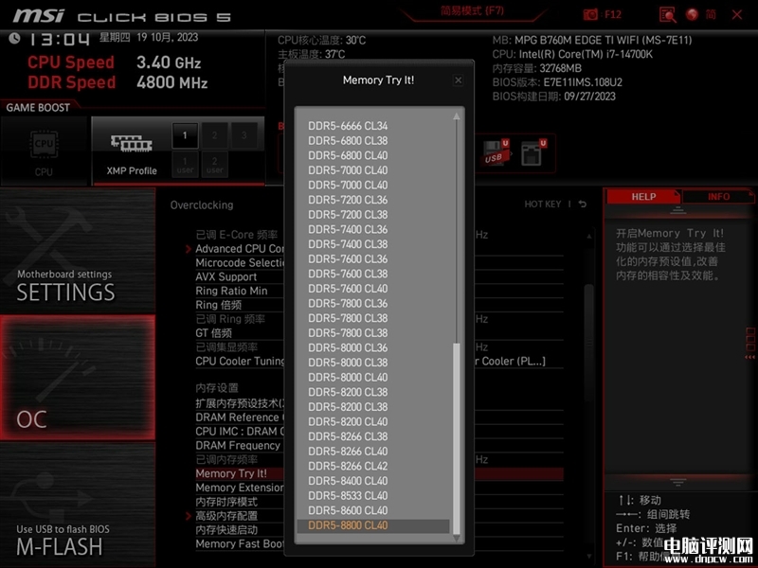Select DDR5-7400 CL36 preset
The image size is (758, 568).
348,229
